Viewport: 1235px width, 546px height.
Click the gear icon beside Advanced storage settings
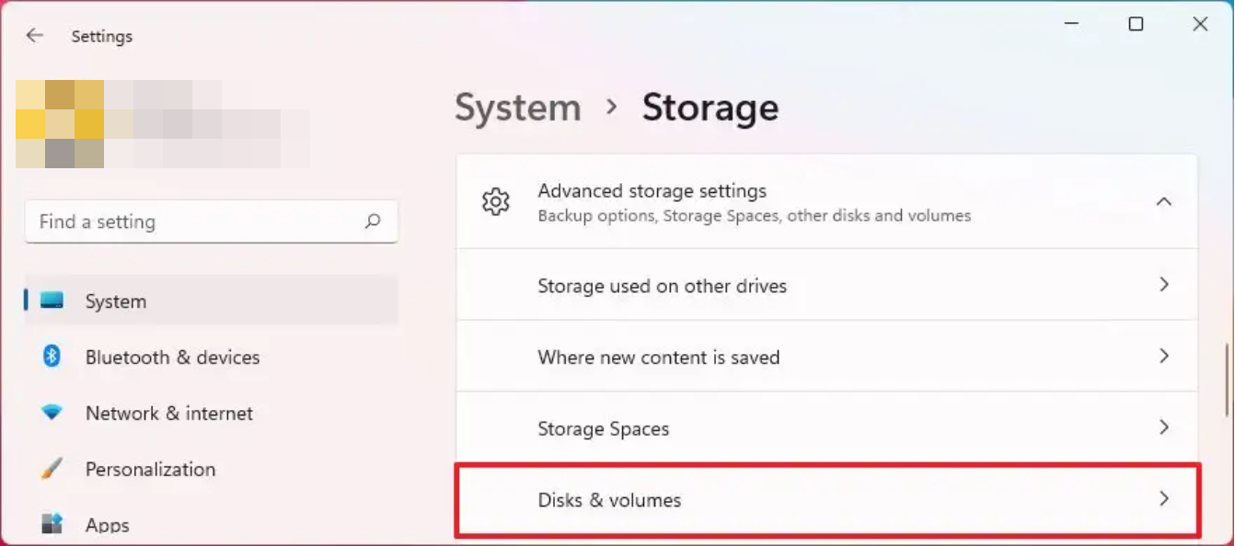tap(496, 202)
